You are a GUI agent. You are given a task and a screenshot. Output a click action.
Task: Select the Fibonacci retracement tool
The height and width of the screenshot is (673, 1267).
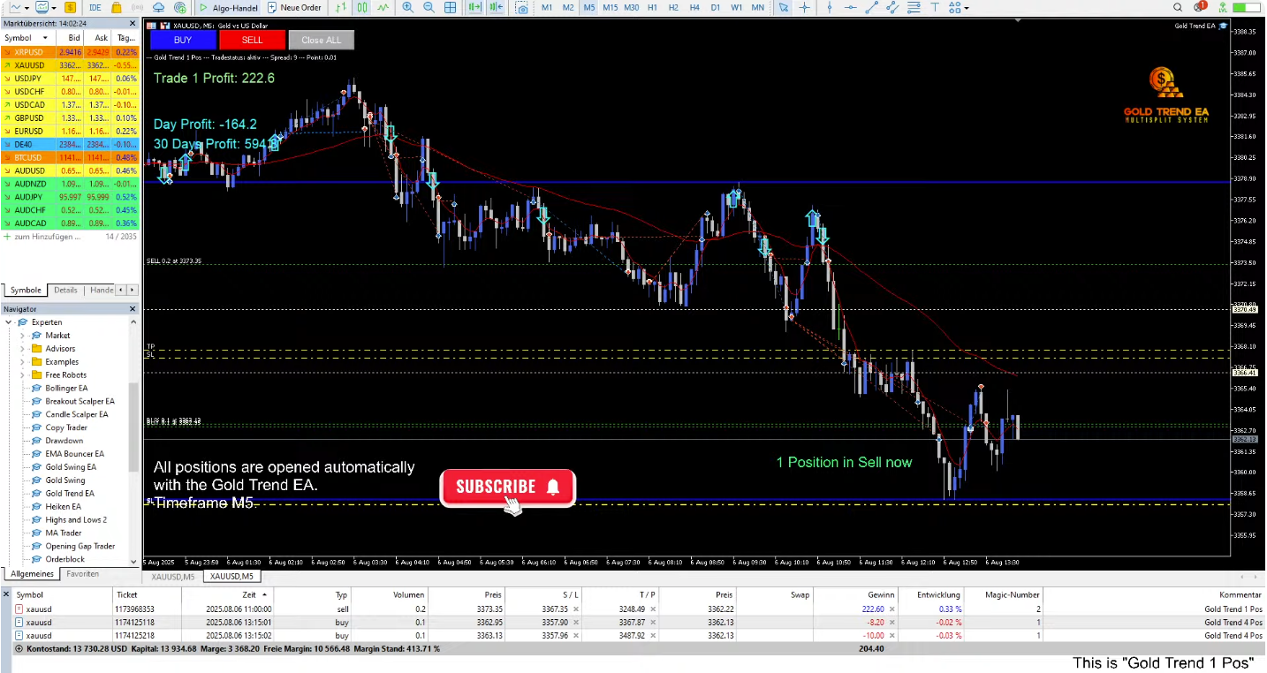(914, 7)
